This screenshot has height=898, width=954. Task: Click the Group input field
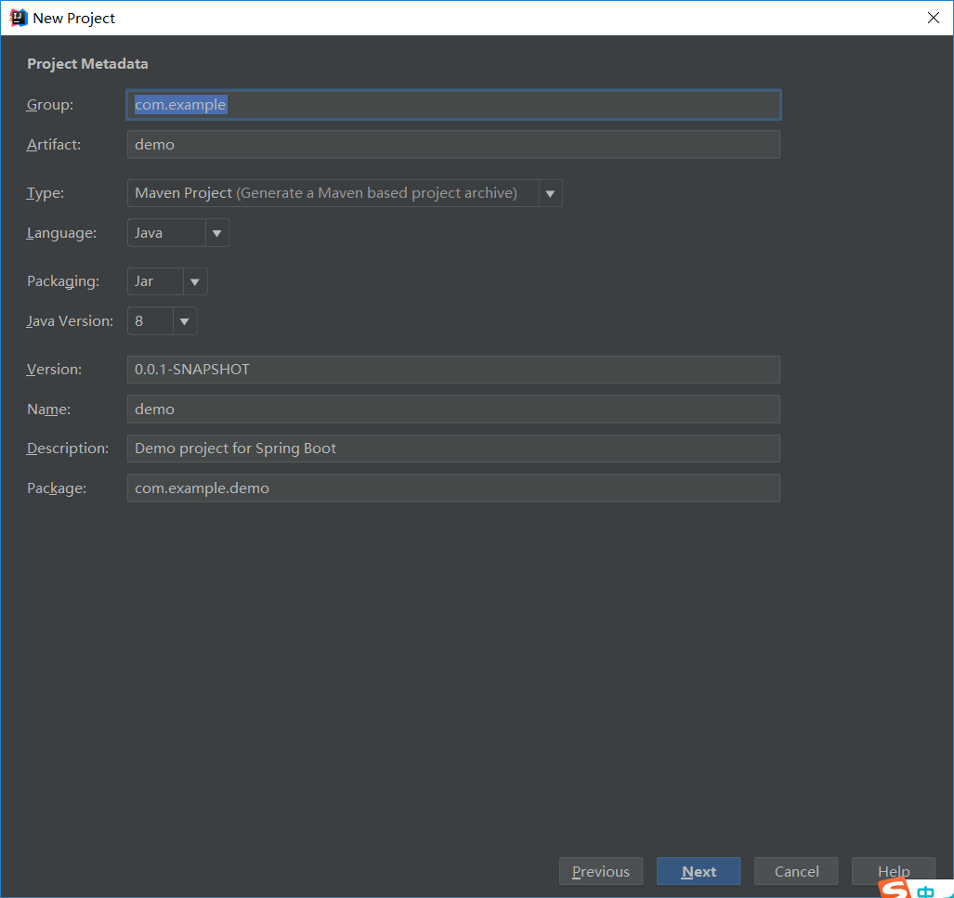pos(453,105)
